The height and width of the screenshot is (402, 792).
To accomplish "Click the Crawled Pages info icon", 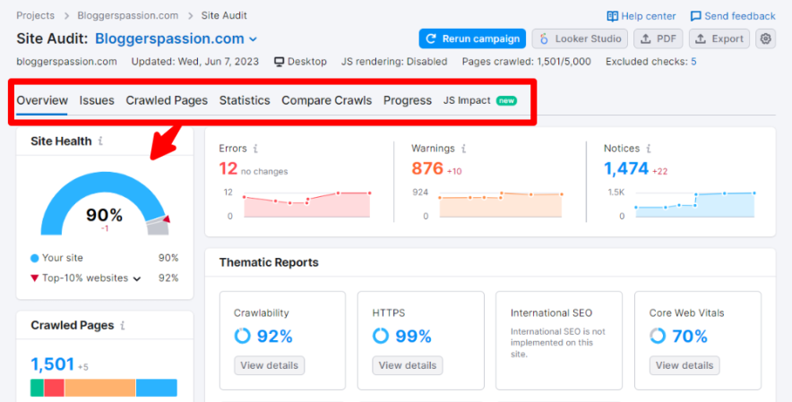I will coord(123,325).
